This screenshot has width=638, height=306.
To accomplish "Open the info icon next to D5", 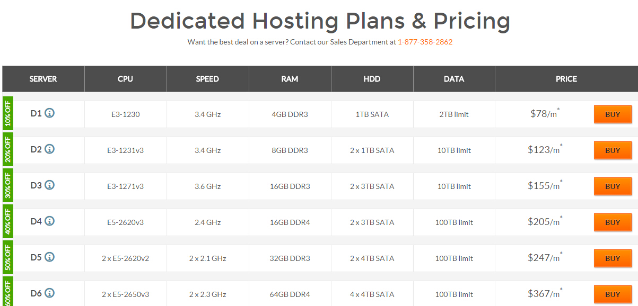I will [49, 257].
